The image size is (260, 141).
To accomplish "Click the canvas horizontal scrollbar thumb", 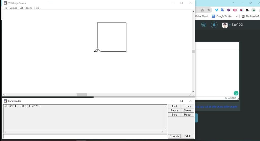I will (x=82, y=95).
